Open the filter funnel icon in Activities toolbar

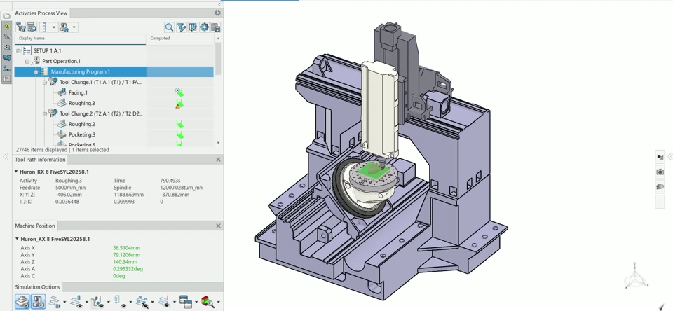tap(181, 27)
